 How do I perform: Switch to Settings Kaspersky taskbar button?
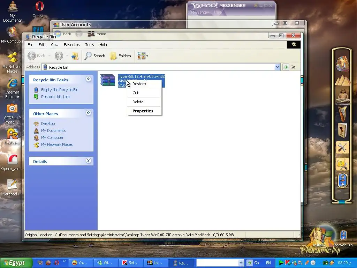pyautogui.click(x=131, y=263)
